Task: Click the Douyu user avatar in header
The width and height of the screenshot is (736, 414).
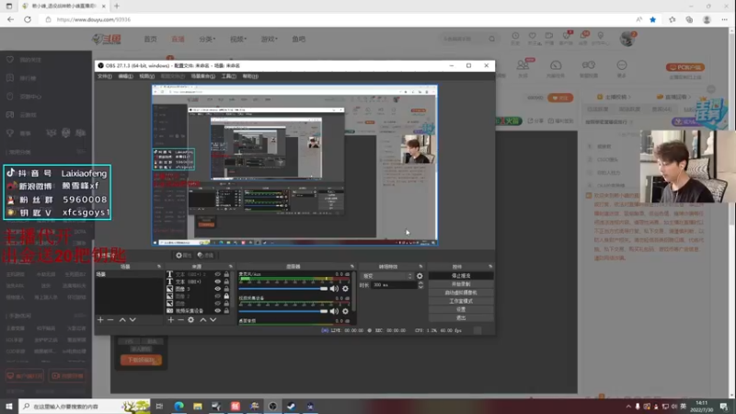Action: coord(627,39)
